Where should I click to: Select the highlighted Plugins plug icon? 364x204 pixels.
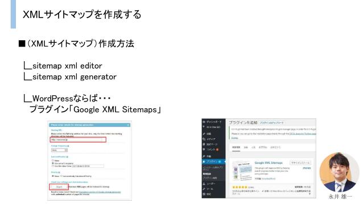pos(204,161)
